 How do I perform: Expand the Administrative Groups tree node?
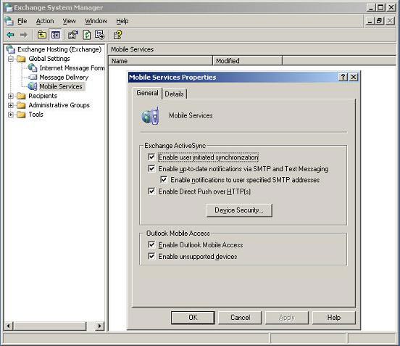[11, 105]
